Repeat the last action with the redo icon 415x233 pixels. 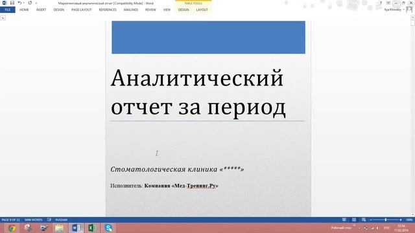point(30,3)
